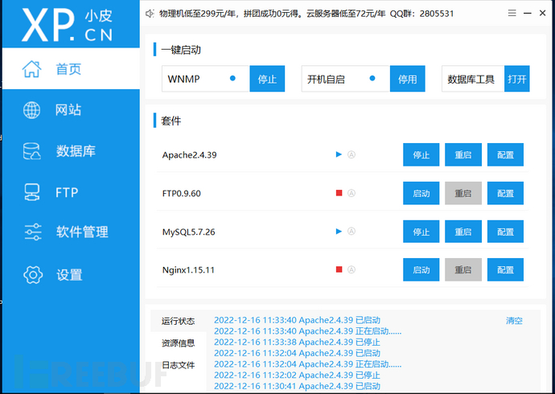Start FTP0.9.60 with 启动
This screenshot has height=394, width=555.
tap(421, 193)
